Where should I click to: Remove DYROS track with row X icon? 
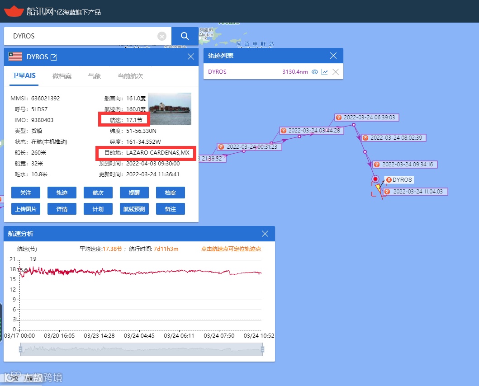[336, 72]
